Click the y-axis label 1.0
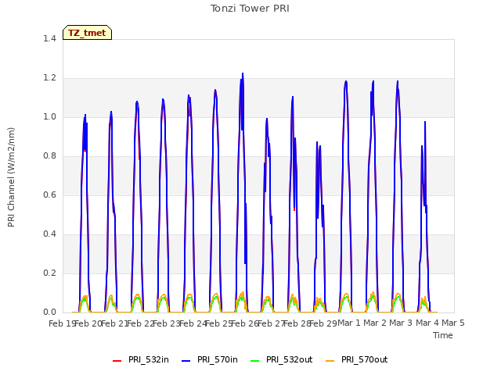This screenshot has width=501, height=375. (x=49, y=116)
